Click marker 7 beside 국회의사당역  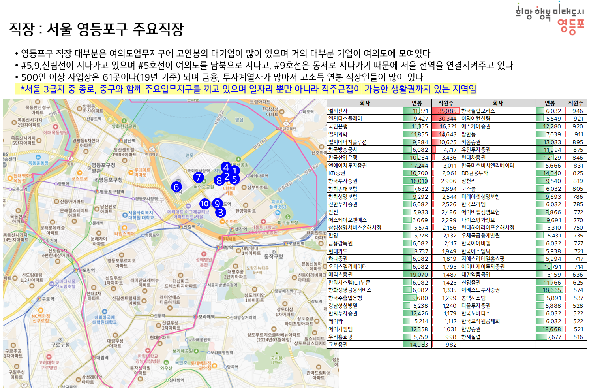pos(199,178)
